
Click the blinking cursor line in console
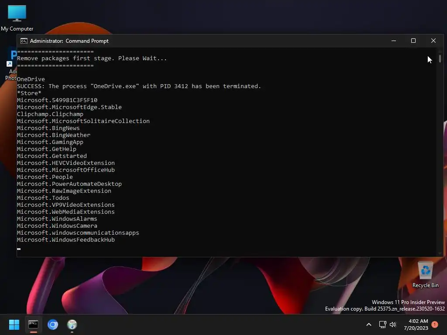tap(19, 249)
